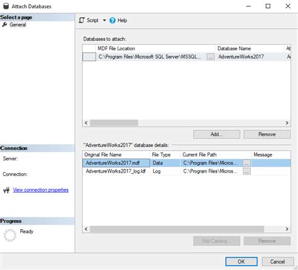
Task: Click the connection properties plug icon
Action: (x=6, y=190)
